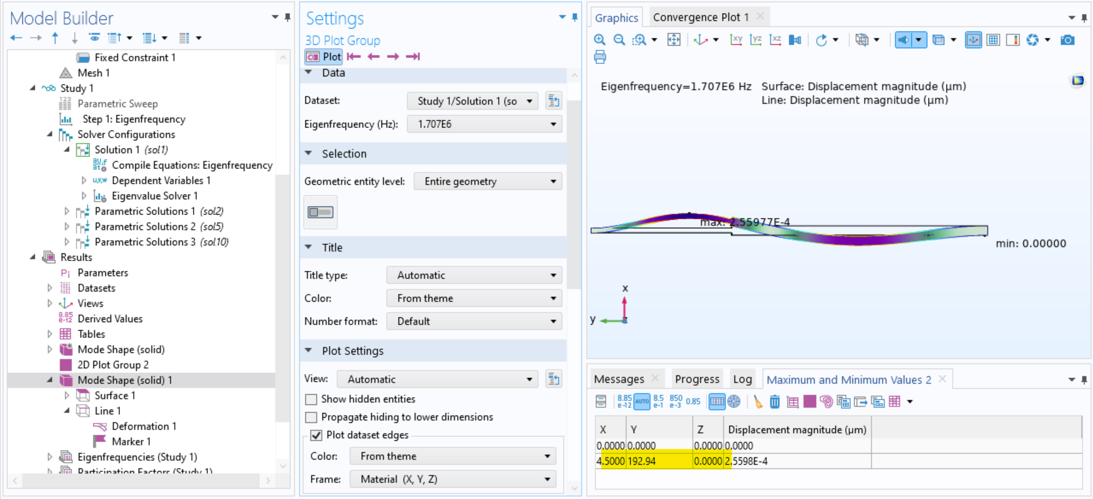Switch graphics to YZ view
The image size is (1093, 499).
pos(756,40)
